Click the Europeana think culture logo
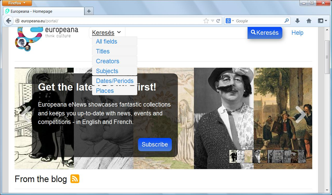332x195 pixels. click(47, 39)
